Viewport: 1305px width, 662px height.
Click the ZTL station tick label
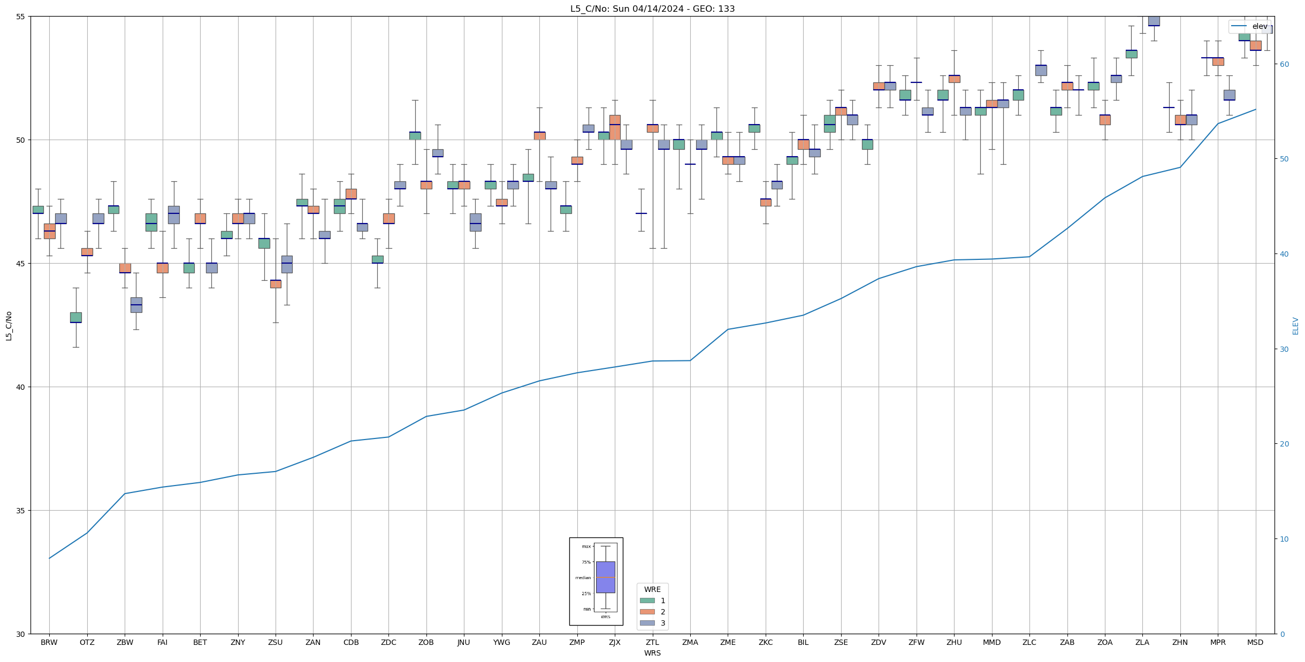(652, 642)
